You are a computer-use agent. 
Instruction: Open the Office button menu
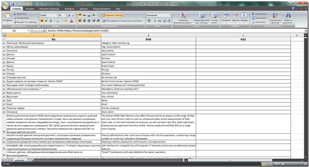click(x=5, y=5)
